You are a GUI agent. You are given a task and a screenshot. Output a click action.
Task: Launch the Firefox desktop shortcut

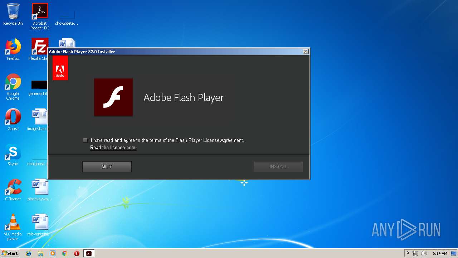[13, 49]
